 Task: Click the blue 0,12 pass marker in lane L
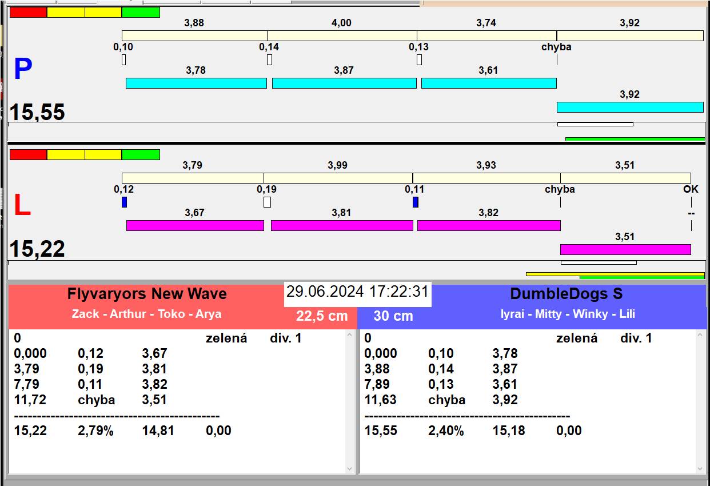(124, 202)
